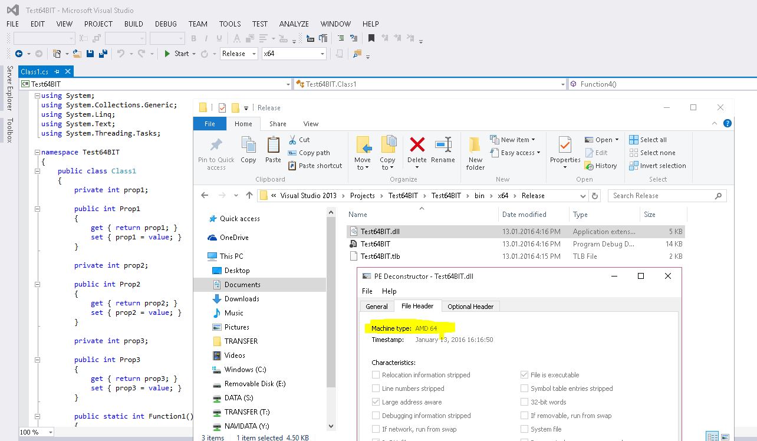Click Open File folder icon in Visual Studio
757x441 pixels.
(x=77, y=54)
